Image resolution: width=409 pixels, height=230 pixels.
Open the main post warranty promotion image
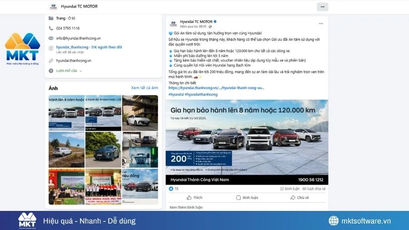coord(247,142)
